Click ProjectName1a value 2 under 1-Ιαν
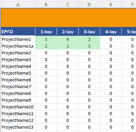The image size is (136, 132). (46, 46)
